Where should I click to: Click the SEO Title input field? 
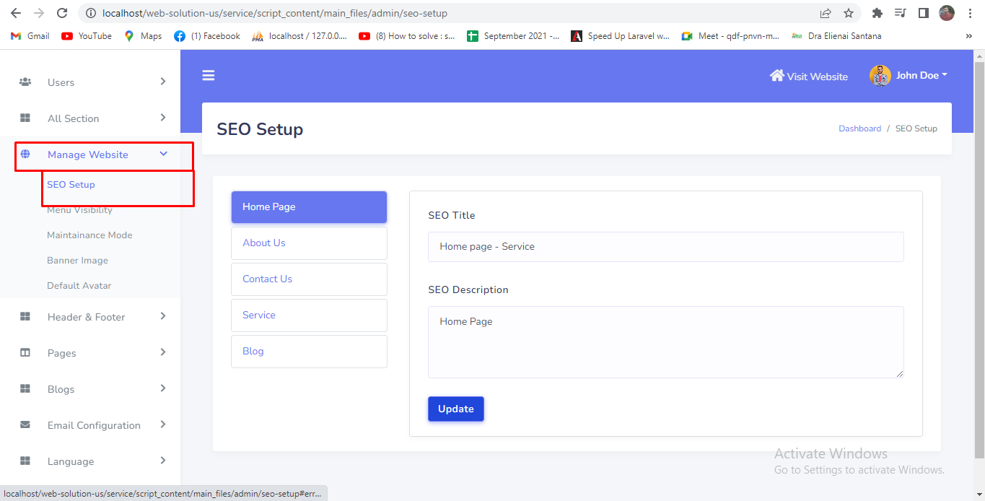coord(665,247)
